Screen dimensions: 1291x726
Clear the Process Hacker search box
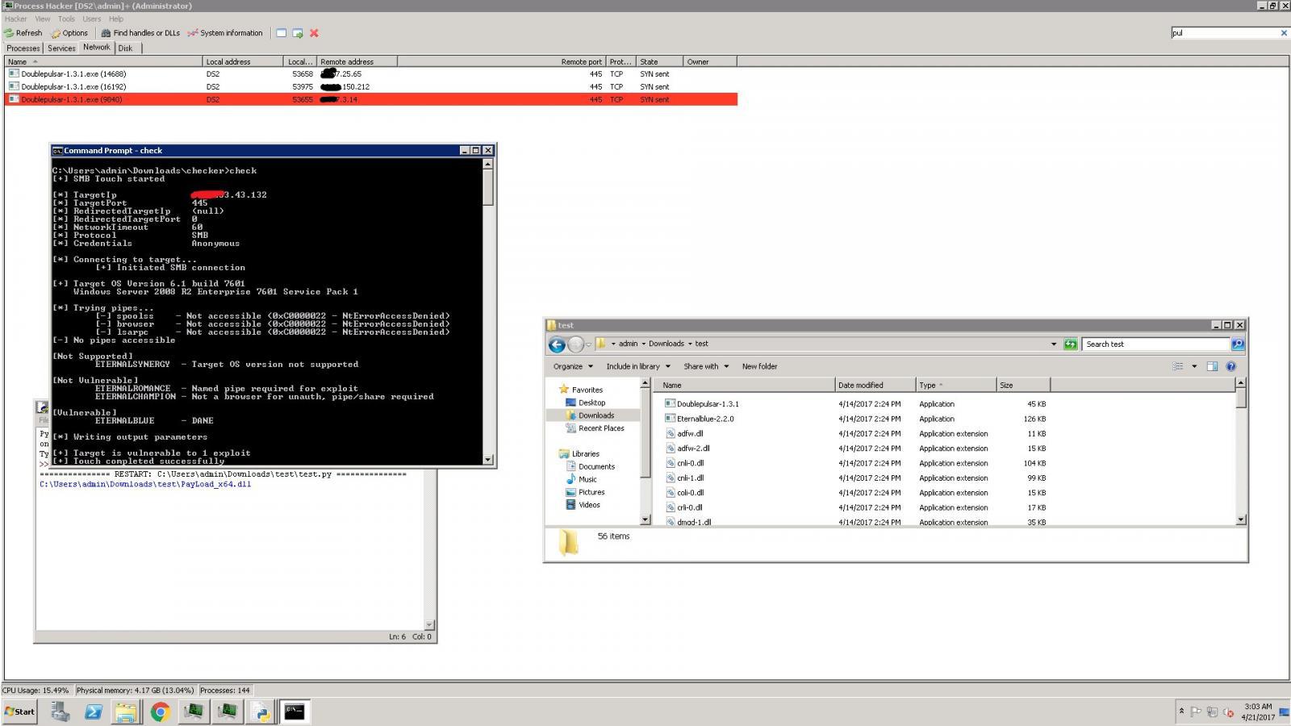pos(1283,33)
